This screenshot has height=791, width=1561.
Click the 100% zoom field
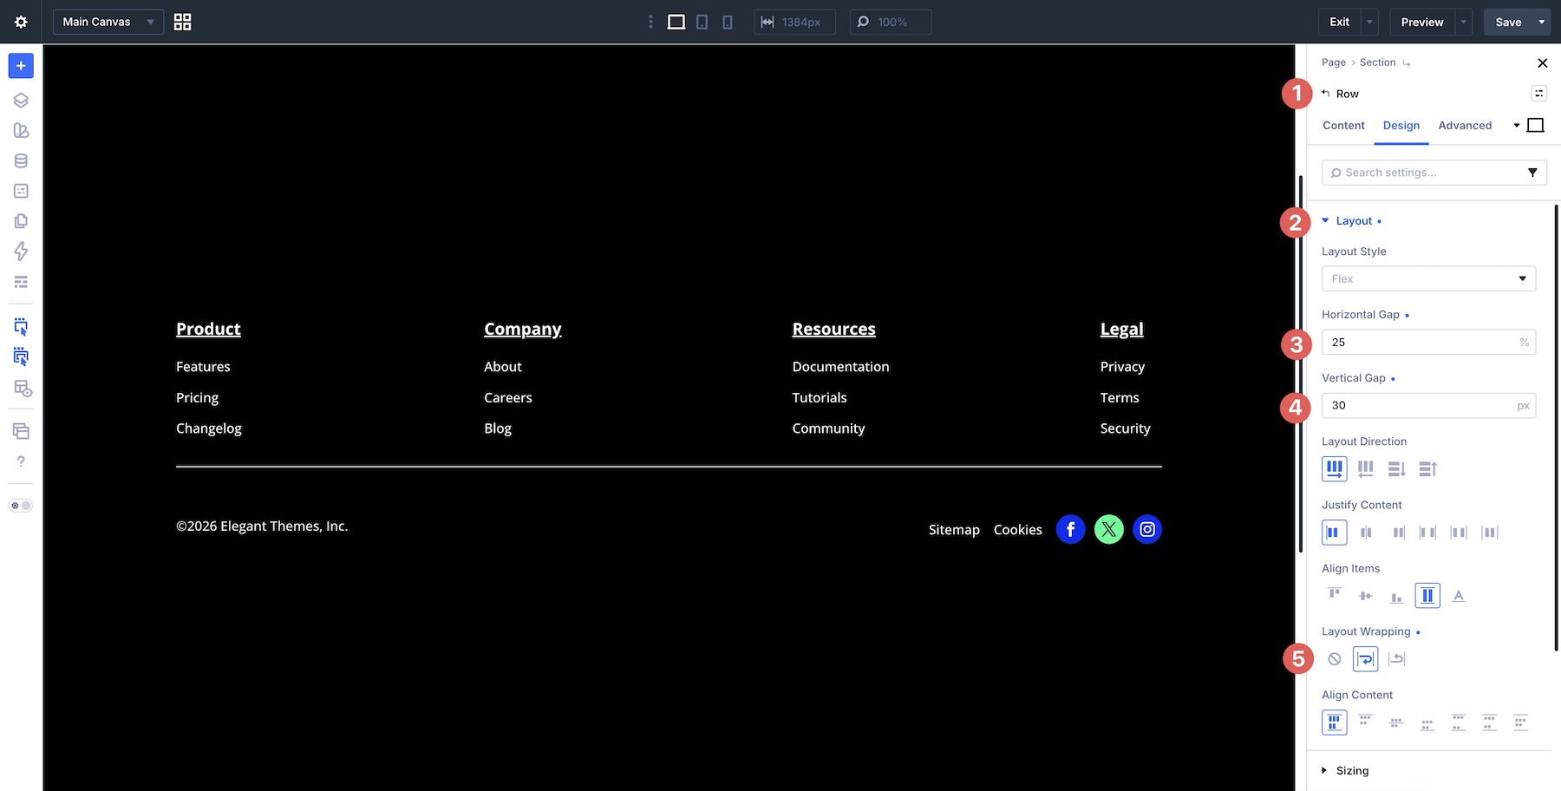point(891,22)
